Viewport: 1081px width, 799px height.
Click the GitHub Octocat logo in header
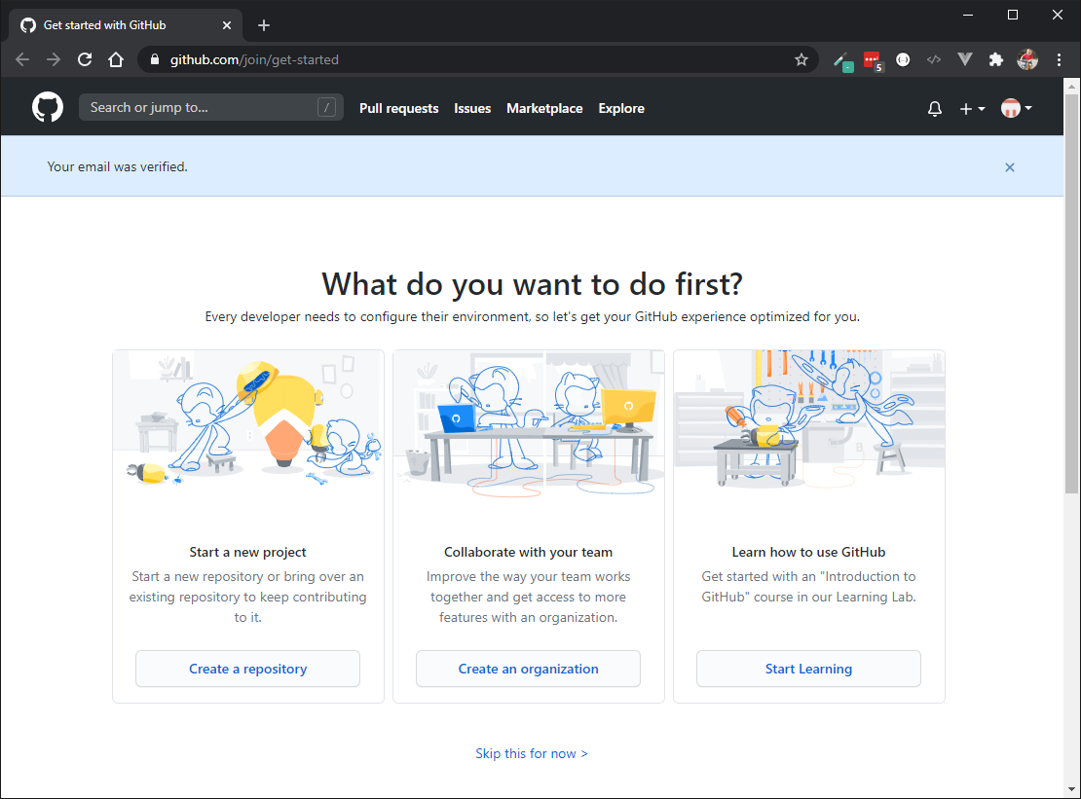(x=48, y=107)
